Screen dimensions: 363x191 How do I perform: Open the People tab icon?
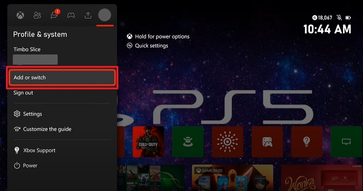click(x=37, y=15)
